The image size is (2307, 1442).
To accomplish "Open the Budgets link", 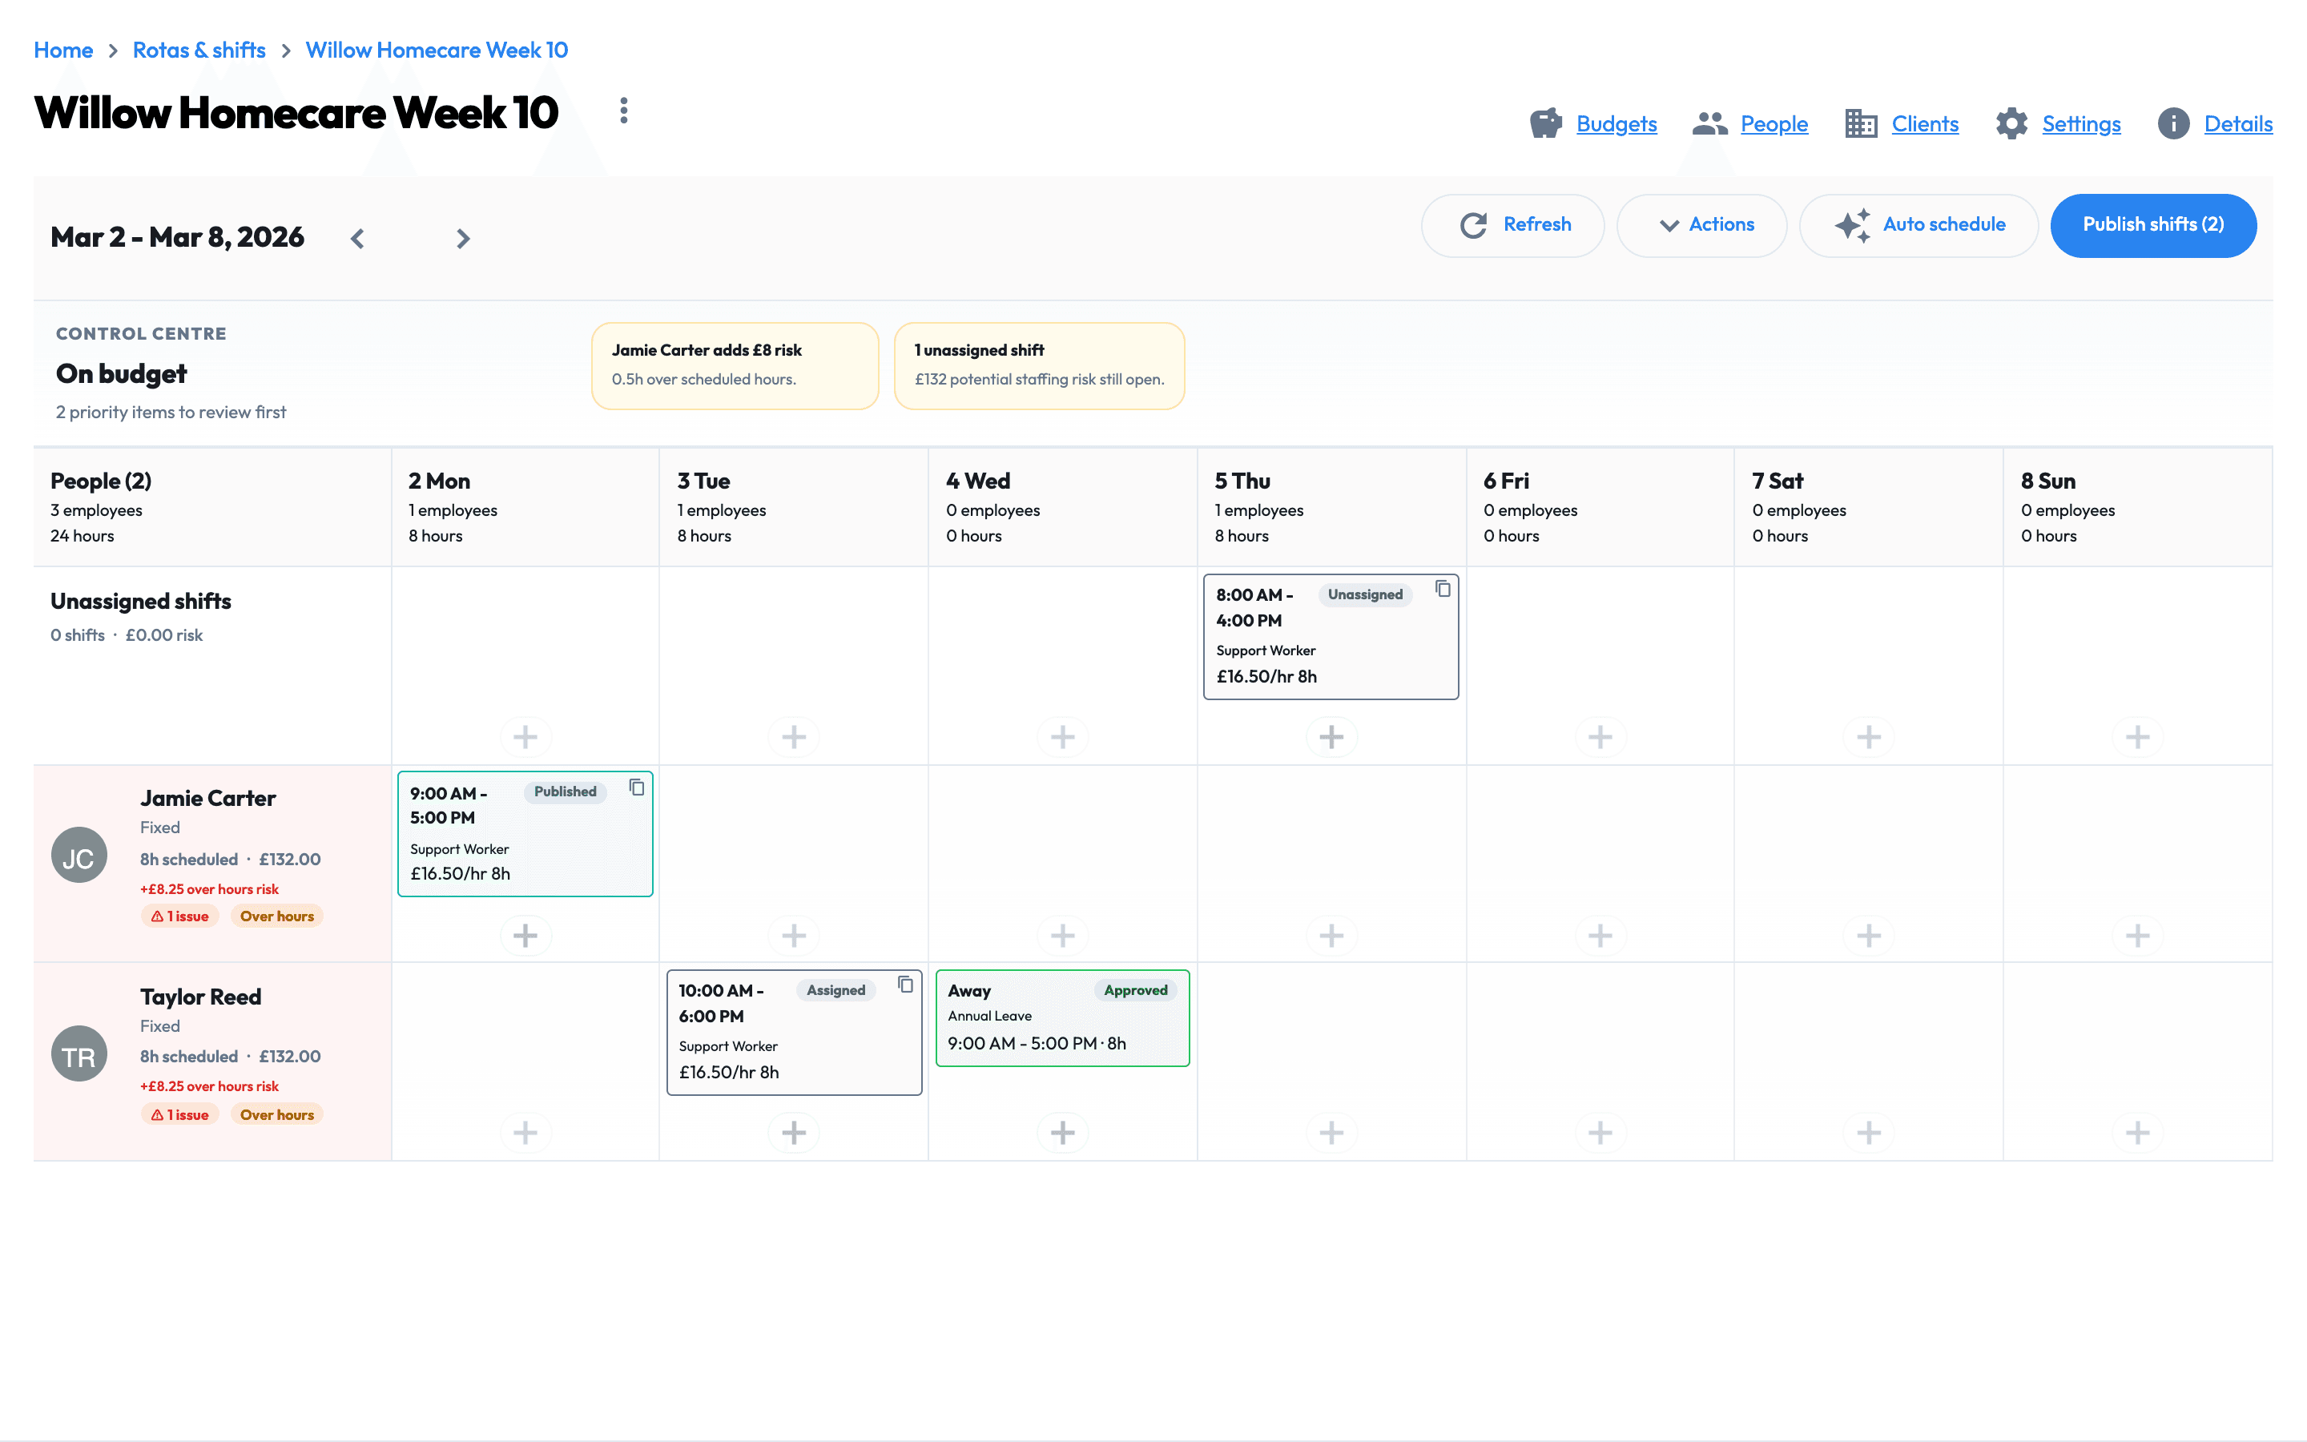I will click(1616, 124).
